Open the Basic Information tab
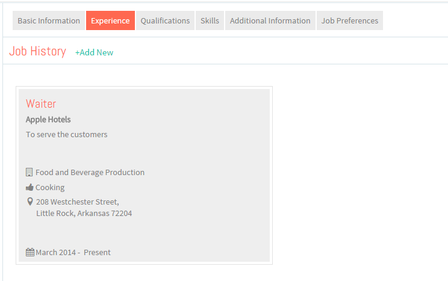The image size is (448, 281). 49,20
